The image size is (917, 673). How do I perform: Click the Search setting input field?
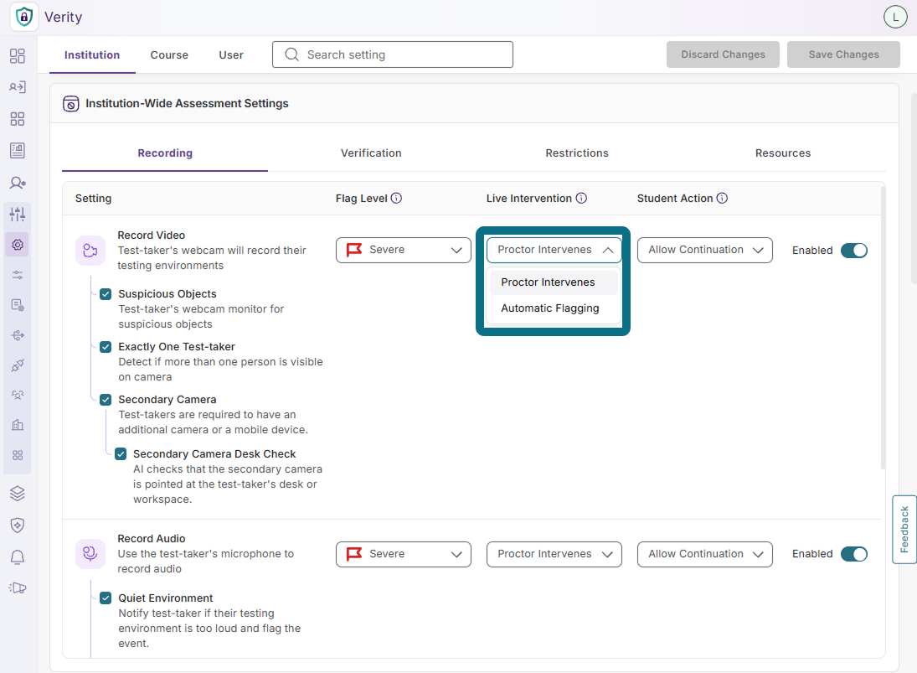[393, 54]
